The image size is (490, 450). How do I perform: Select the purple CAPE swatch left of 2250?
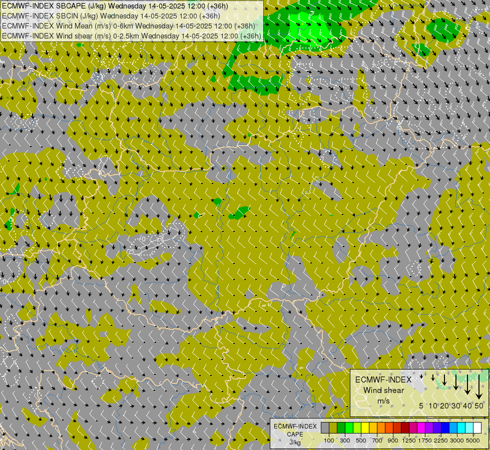(429, 428)
